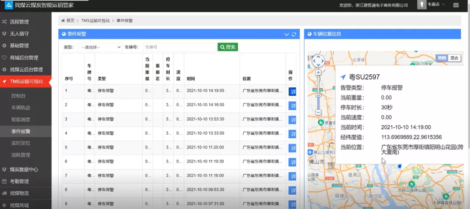The width and height of the screenshot is (470, 209).
Task: Click the map zoom in plus button
Action: click(319, 73)
